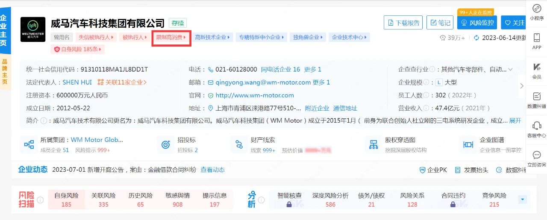Click the 发票抬头 invoice title button
The image size is (547, 220).
(x=471, y=170)
